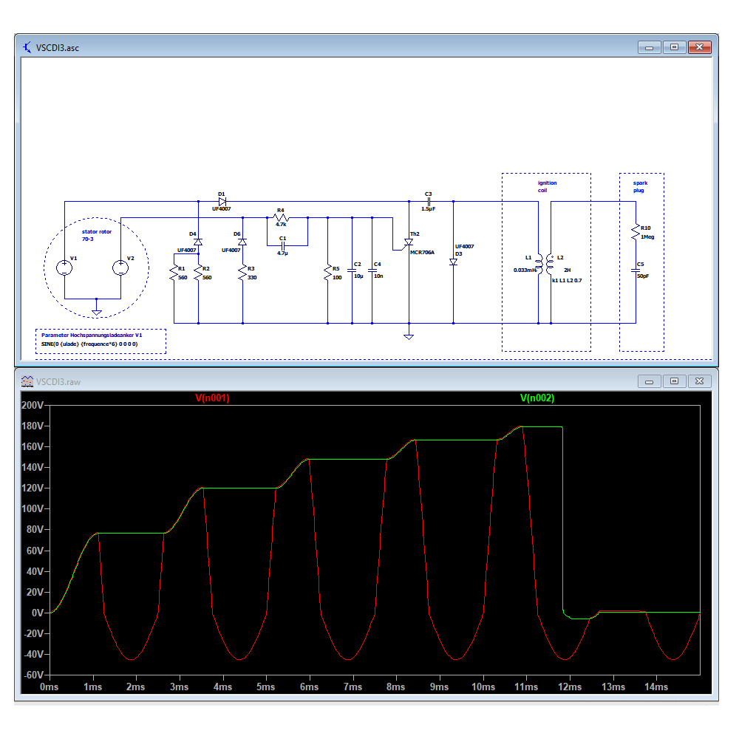739x739 pixels.
Task: Click diode D3 symbol
Action: click(x=454, y=262)
